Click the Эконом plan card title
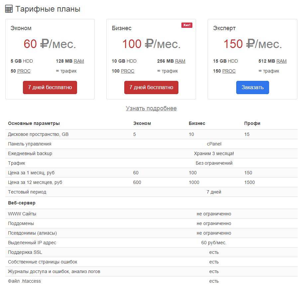 point(21,28)
